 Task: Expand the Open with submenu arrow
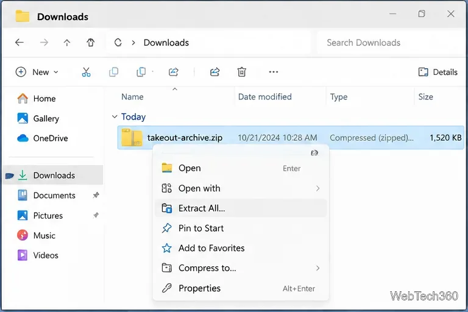tap(317, 188)
